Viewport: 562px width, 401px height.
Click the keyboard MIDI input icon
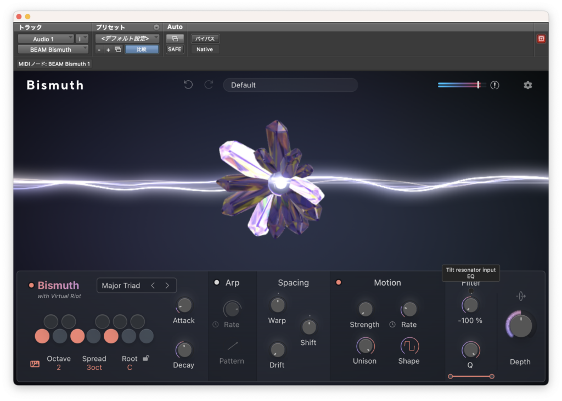(x=35, y=364)
